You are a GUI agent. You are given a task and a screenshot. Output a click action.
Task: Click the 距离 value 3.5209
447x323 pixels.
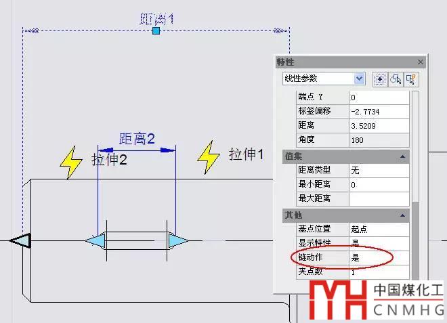pos(379,126)
